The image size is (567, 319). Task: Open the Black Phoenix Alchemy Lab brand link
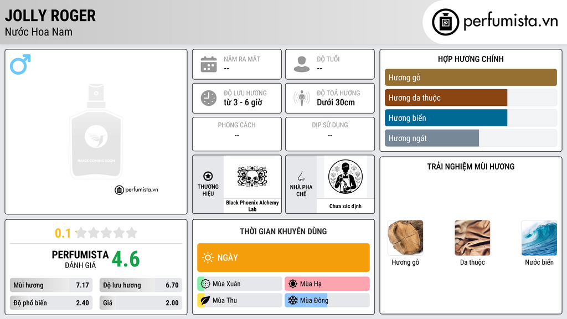coord(252,206)
